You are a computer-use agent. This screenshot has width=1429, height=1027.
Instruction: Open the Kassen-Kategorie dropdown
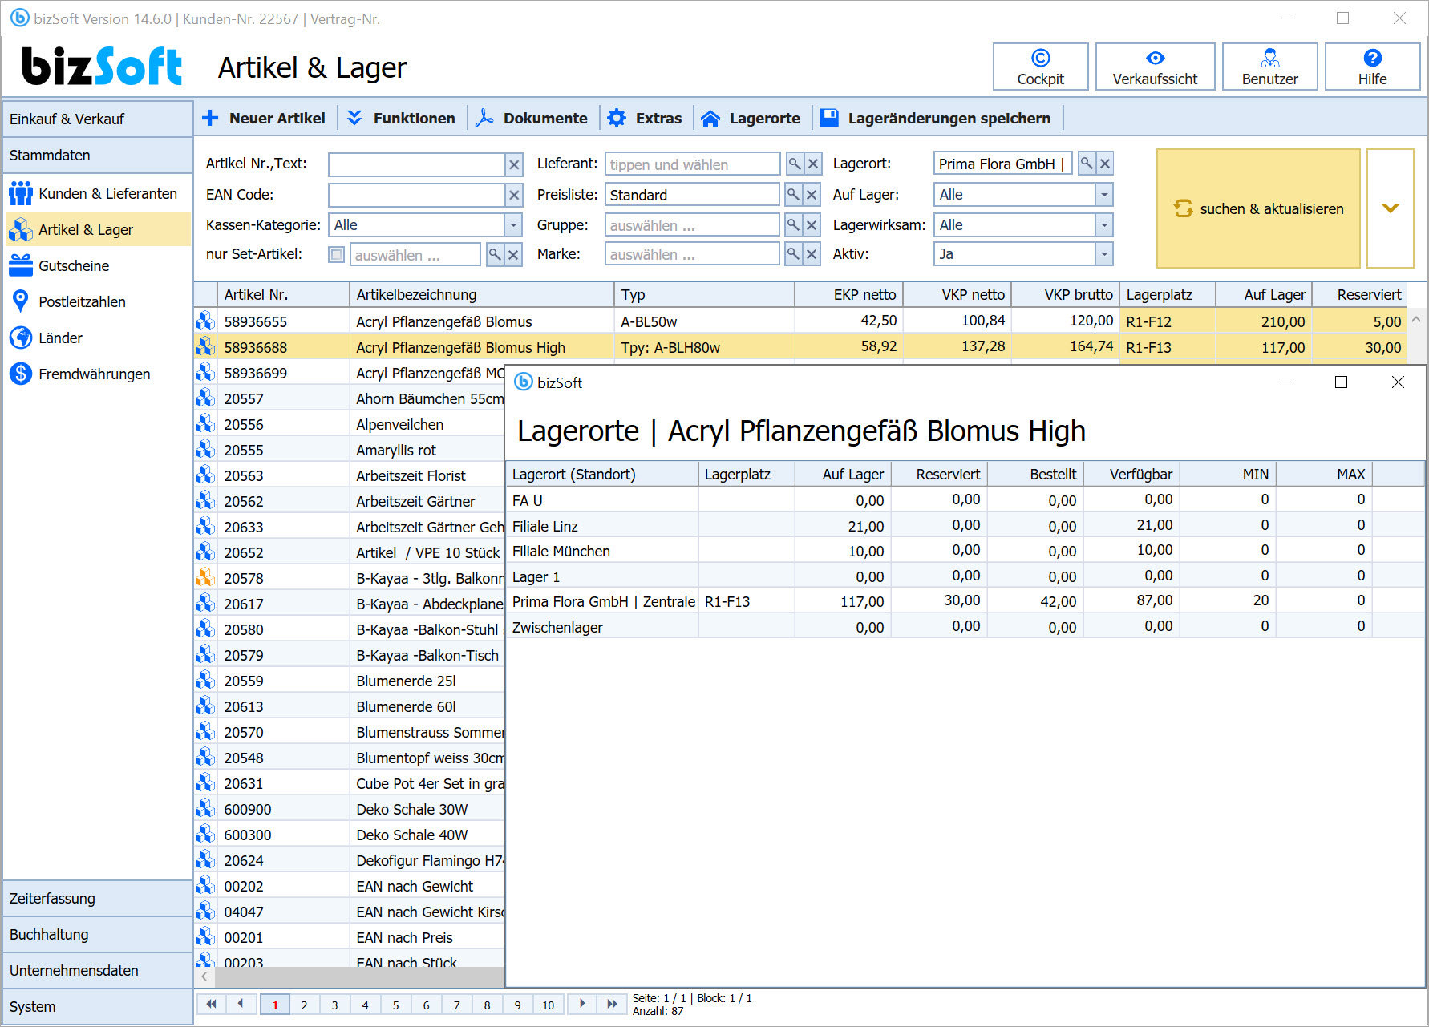[x=513, y=225]
